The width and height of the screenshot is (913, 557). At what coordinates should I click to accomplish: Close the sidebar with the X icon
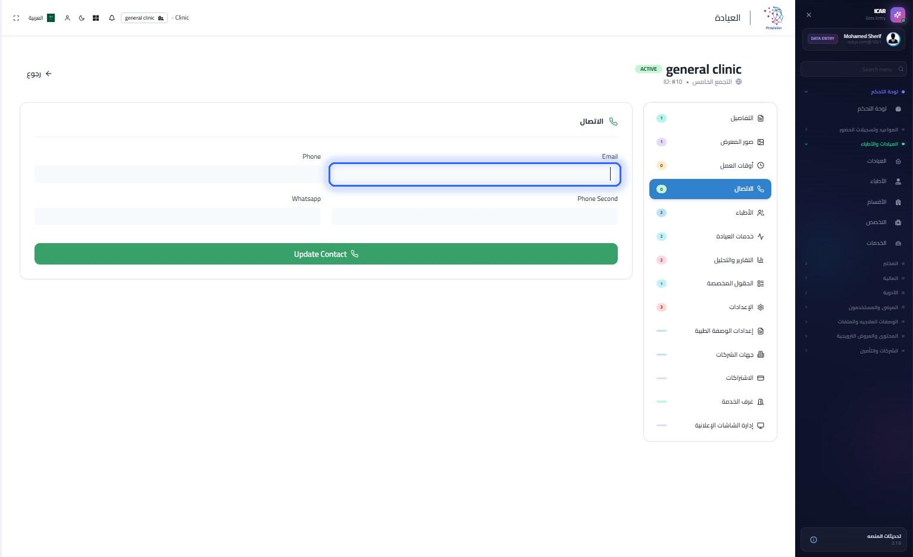point(808,15)
